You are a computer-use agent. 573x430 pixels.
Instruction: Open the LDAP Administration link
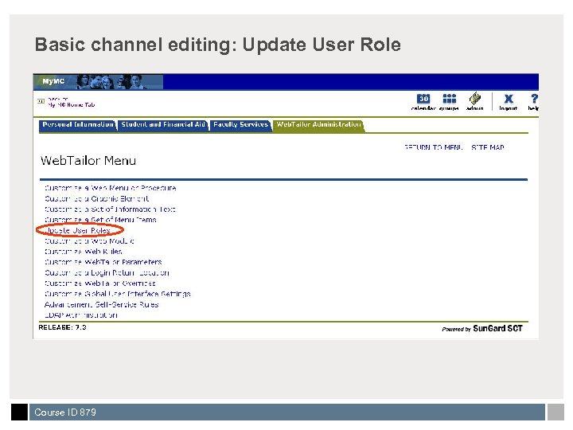(80, 315)
